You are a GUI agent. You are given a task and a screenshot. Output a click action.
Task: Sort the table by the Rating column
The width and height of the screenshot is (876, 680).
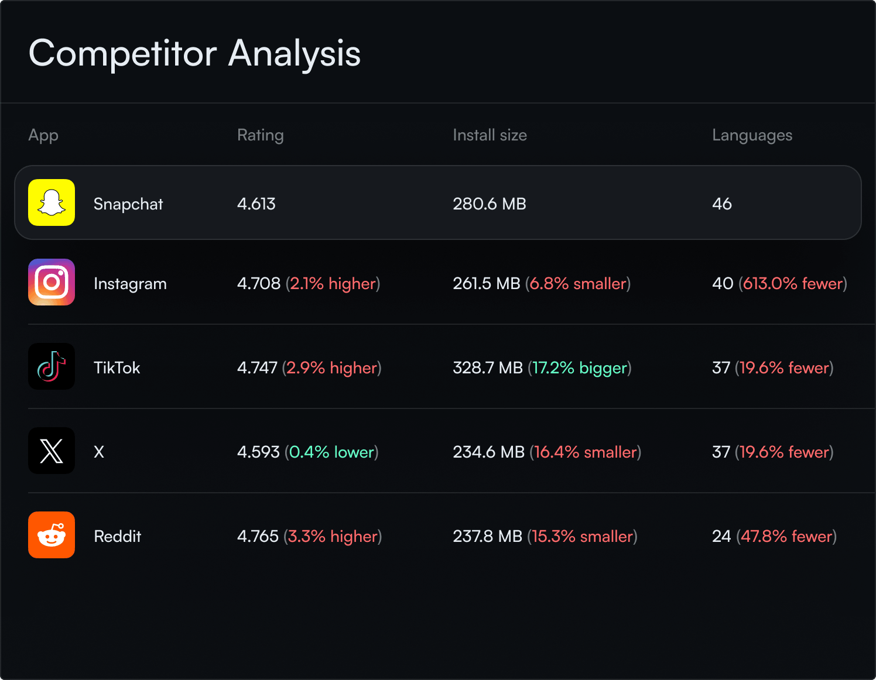click(260, 135)
